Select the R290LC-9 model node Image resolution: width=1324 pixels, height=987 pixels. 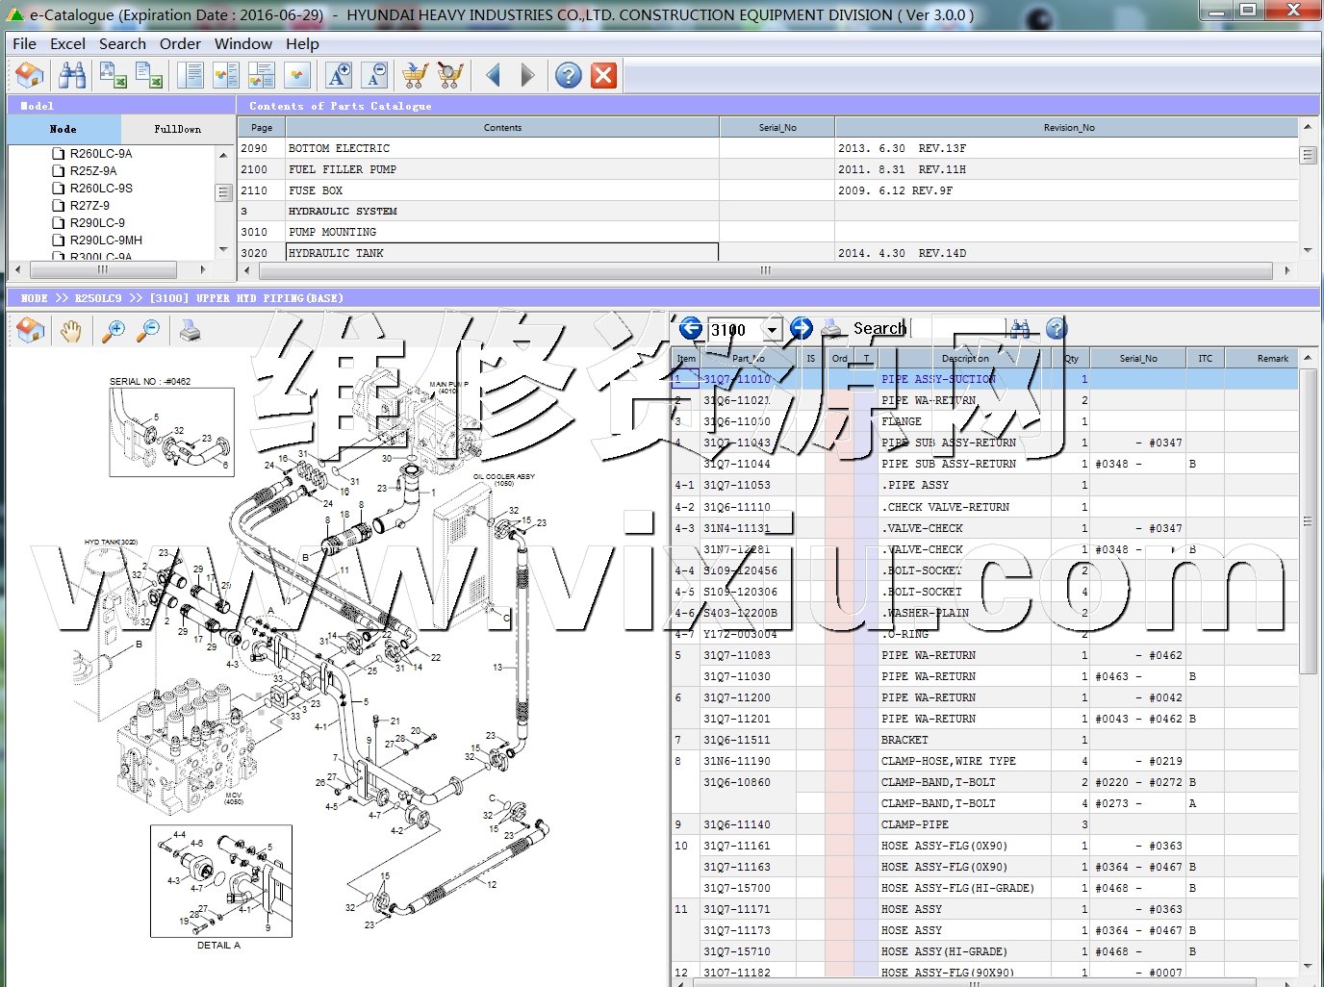point(97,223)
